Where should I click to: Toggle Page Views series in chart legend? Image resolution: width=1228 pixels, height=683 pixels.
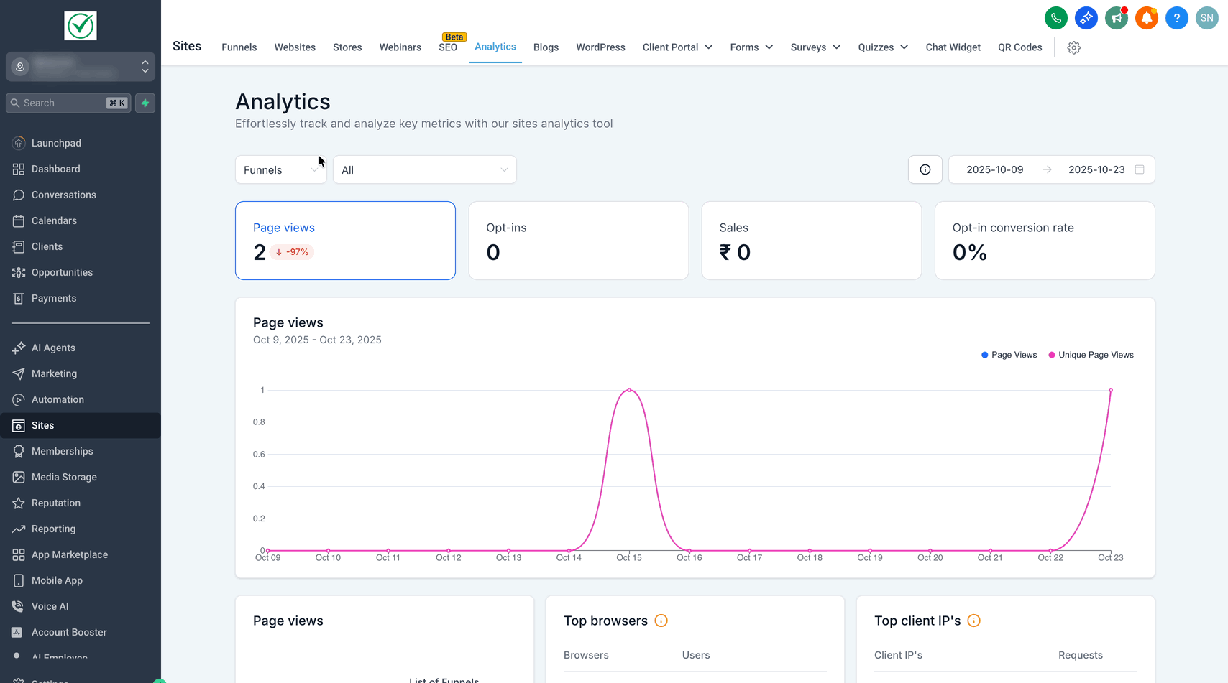click(1009, 355)
